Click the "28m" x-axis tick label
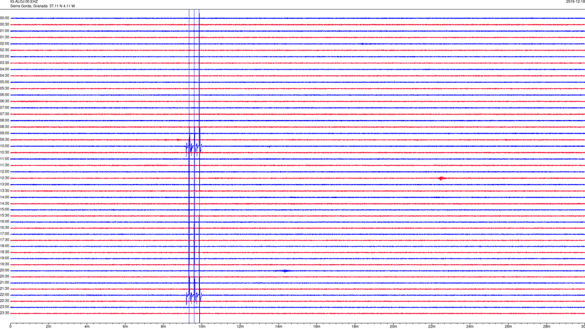Image resolution: width=585 pixels, height=329 pixels. click(547, 327)
